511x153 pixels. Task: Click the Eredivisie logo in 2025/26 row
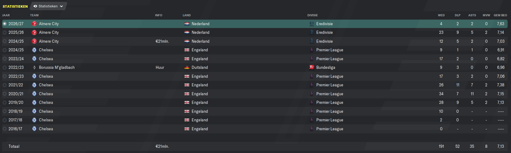tap(312, 32)
